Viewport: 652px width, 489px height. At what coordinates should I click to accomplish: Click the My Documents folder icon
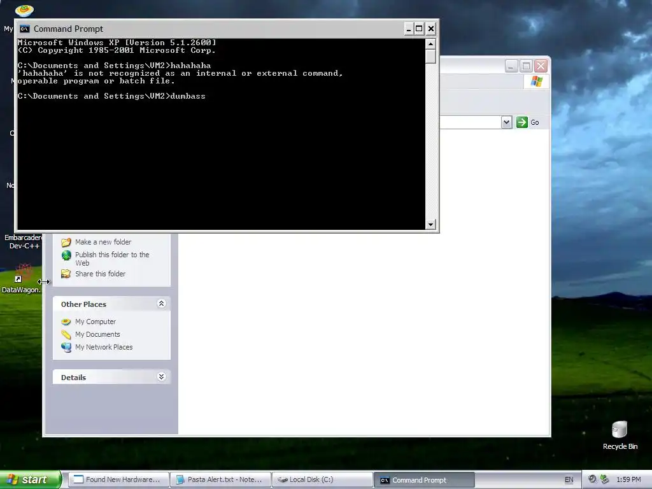pos(66,334)
